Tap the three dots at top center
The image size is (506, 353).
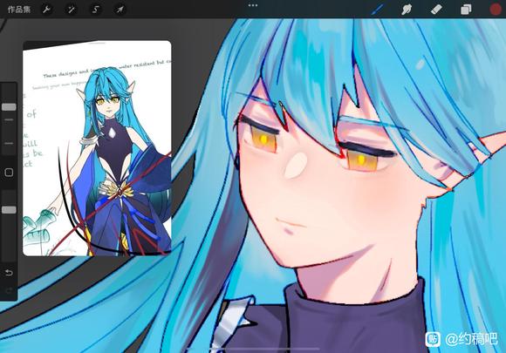253,5
